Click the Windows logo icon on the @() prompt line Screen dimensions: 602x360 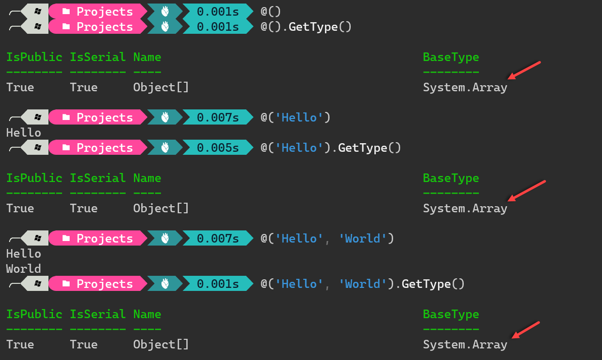click(x=38, y=12)
